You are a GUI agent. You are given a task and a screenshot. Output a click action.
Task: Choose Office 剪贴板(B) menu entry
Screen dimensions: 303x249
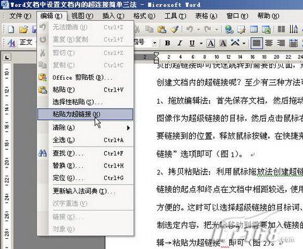coord(85,78)
